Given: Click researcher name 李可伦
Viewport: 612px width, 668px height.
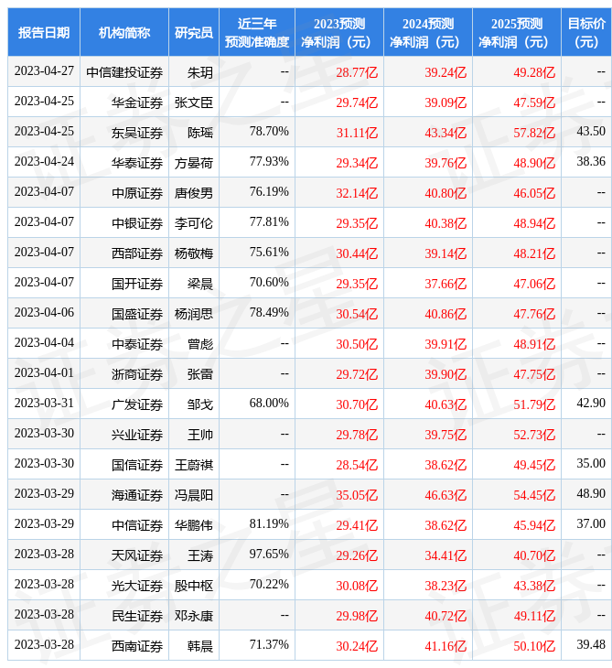Looking at the screenshot, I should click(x=194, y=223).
